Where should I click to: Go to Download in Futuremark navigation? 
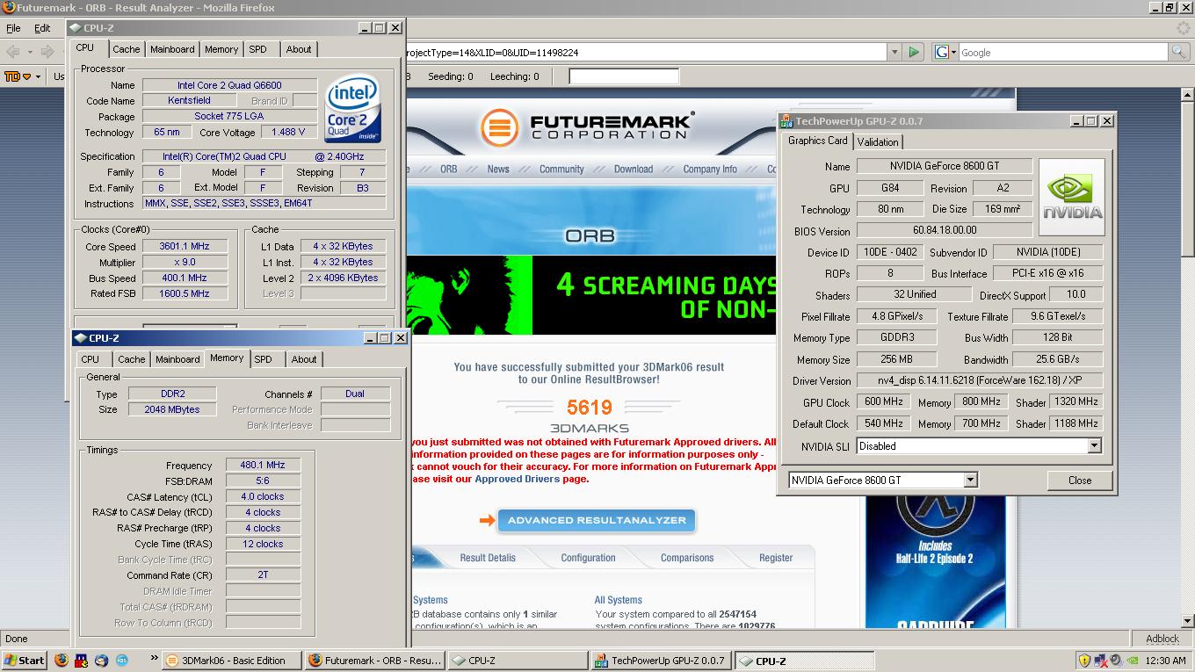click(634, 170)
